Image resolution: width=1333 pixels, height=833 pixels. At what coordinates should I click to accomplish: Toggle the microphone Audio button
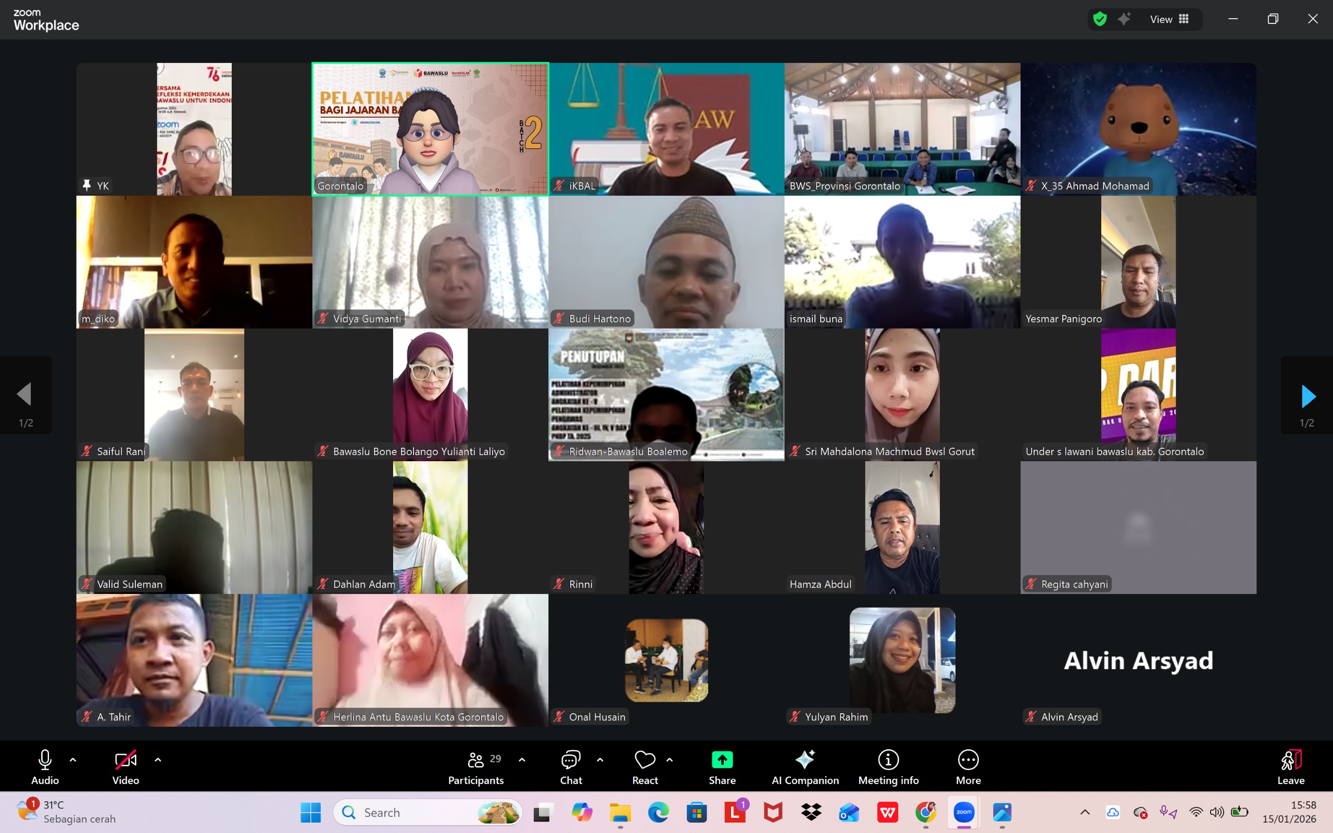[x=45, y=767]
